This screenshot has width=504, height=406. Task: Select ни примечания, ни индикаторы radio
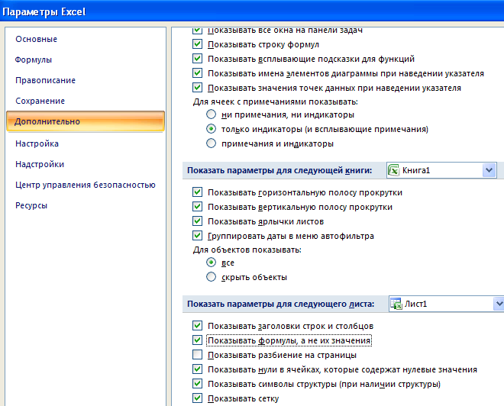tap(211, 114)
